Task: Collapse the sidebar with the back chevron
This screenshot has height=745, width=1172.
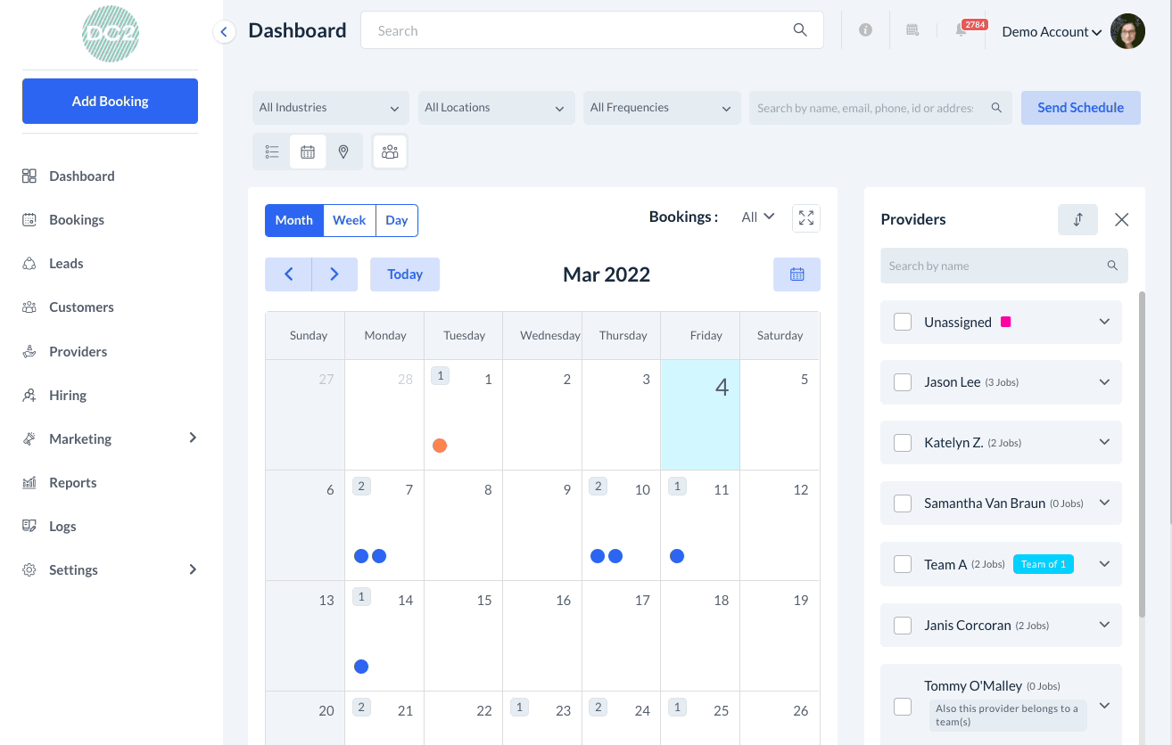Action: (224, 32)
